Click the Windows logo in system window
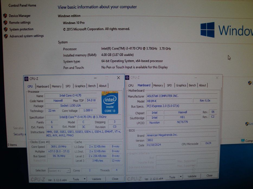Image resolution: width=253 pixels, height=189 pixels. 207,30
